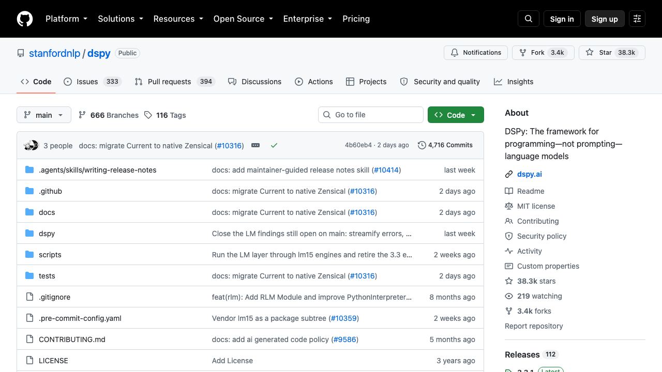Open the search icon button
The height and width of the screenshot is (372, 662).
pos(529,19)
